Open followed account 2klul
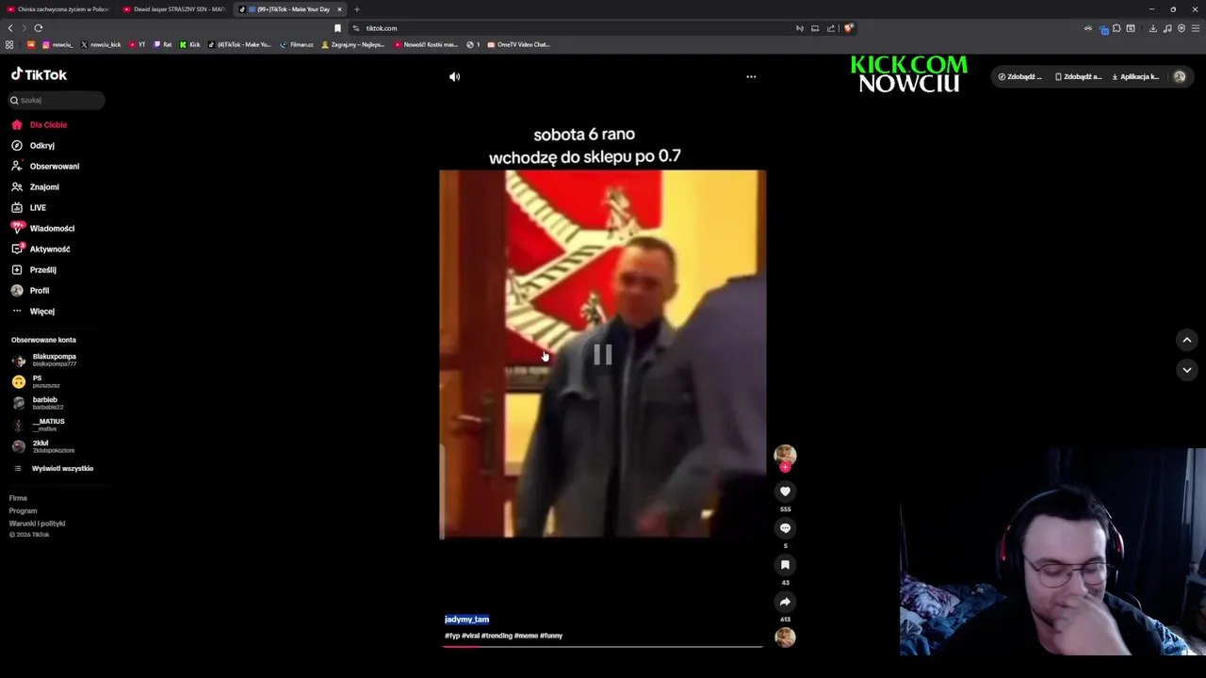 pyautogui.click(x=43, y=446)
